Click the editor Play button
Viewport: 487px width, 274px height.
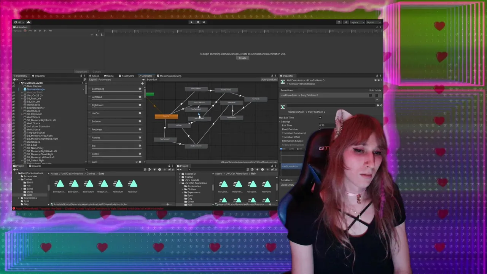(191, 22)
